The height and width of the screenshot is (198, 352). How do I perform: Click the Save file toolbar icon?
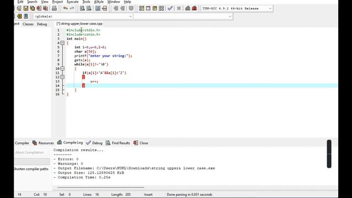[x=26, y=8]
